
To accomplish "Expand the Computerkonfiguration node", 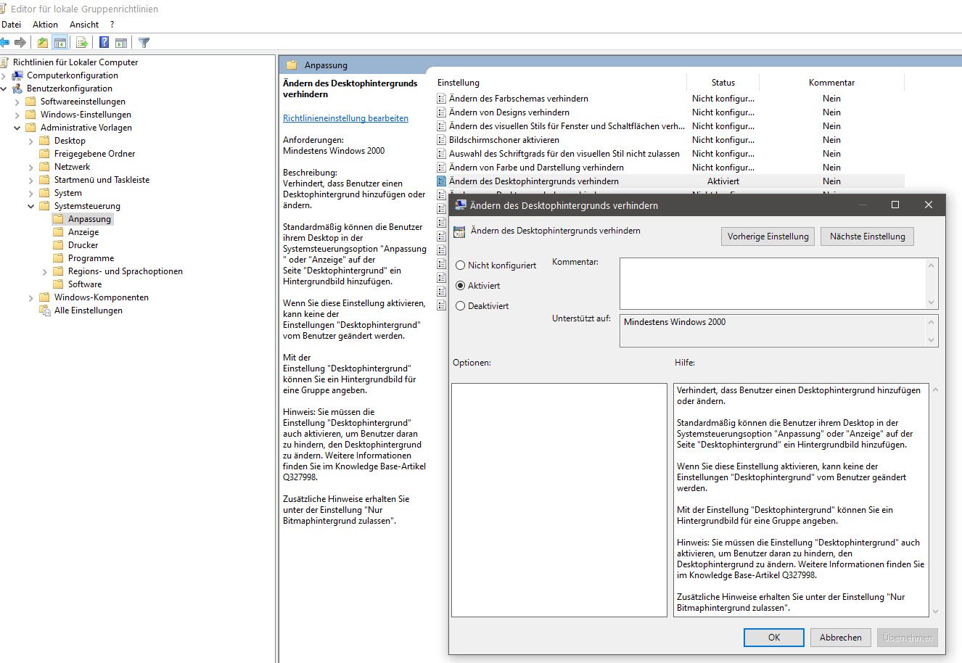I will click(x=4, y=75).
